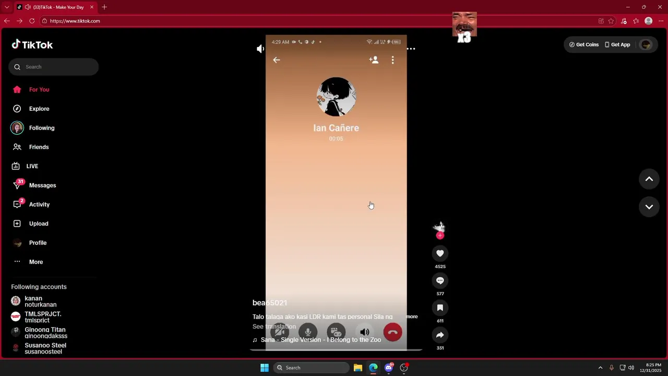Show hidden system tray icons

[600, 368]
